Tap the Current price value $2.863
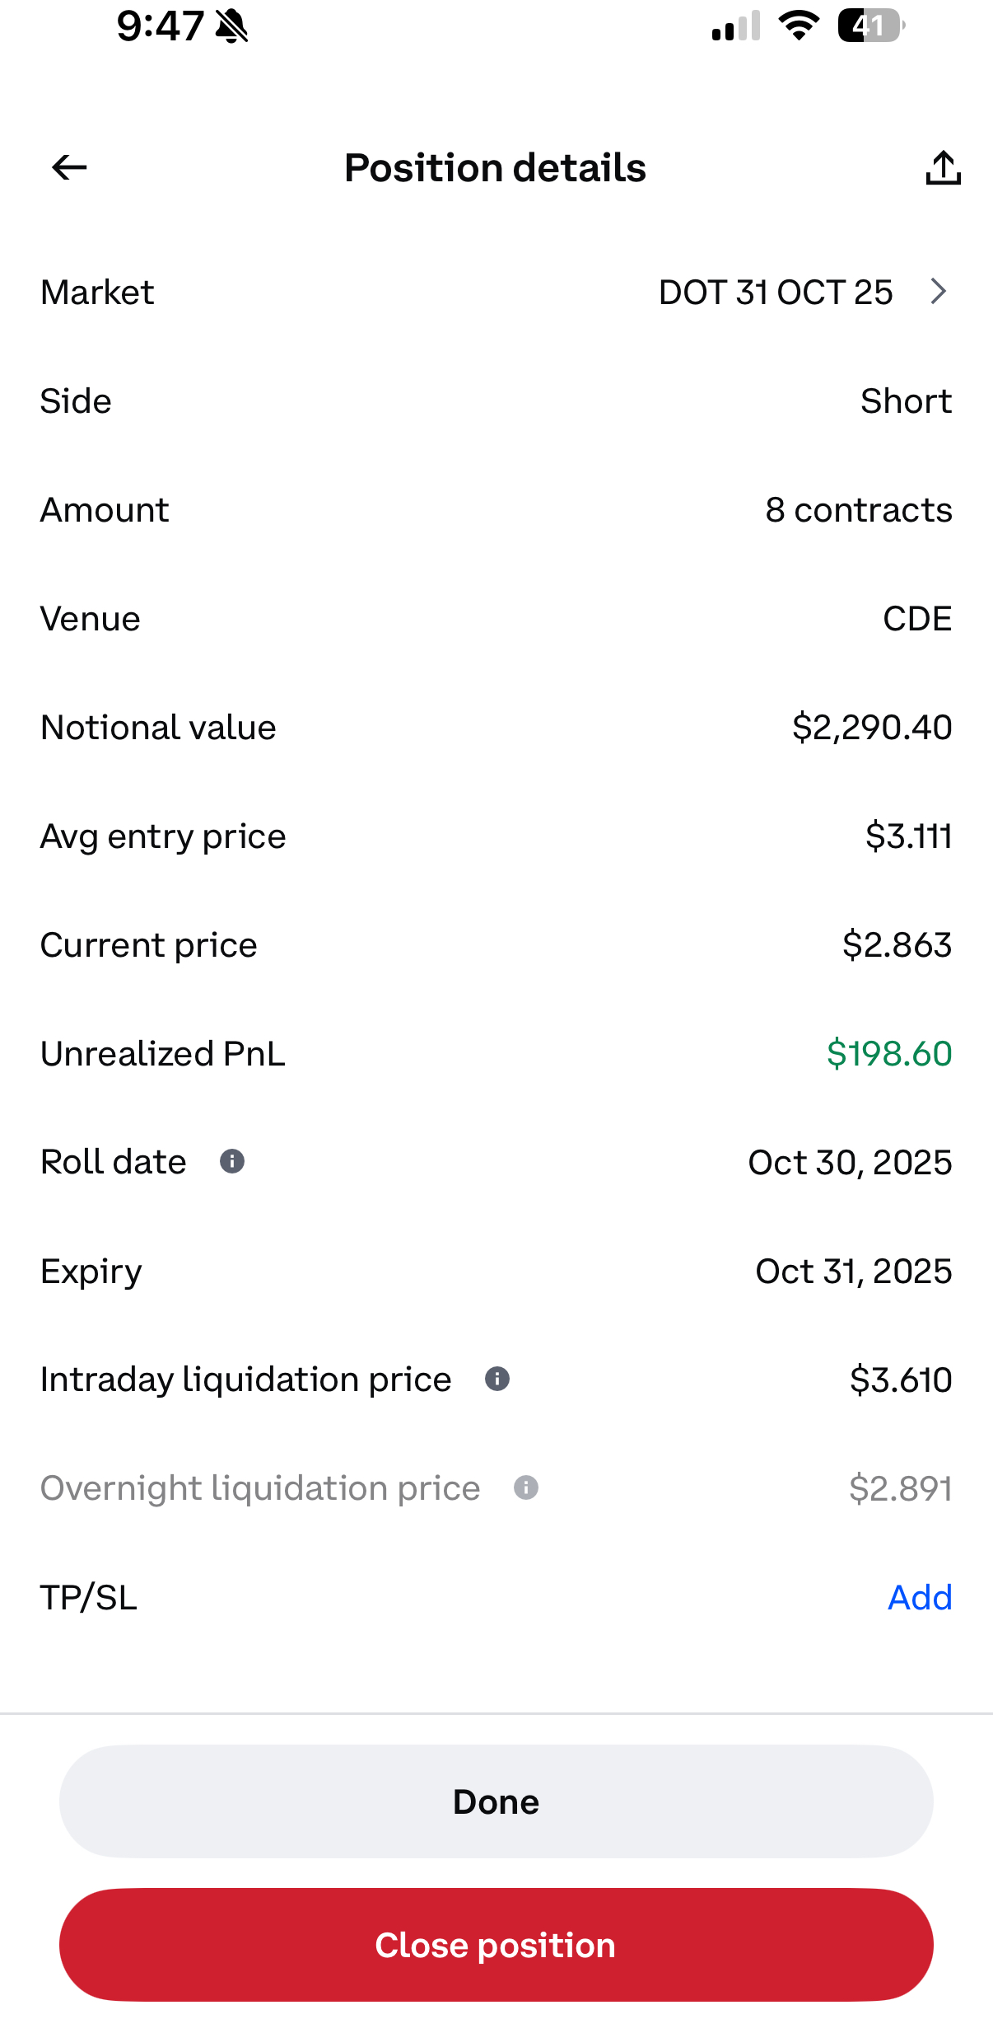993x2033 pixels. tap(896, 945)
